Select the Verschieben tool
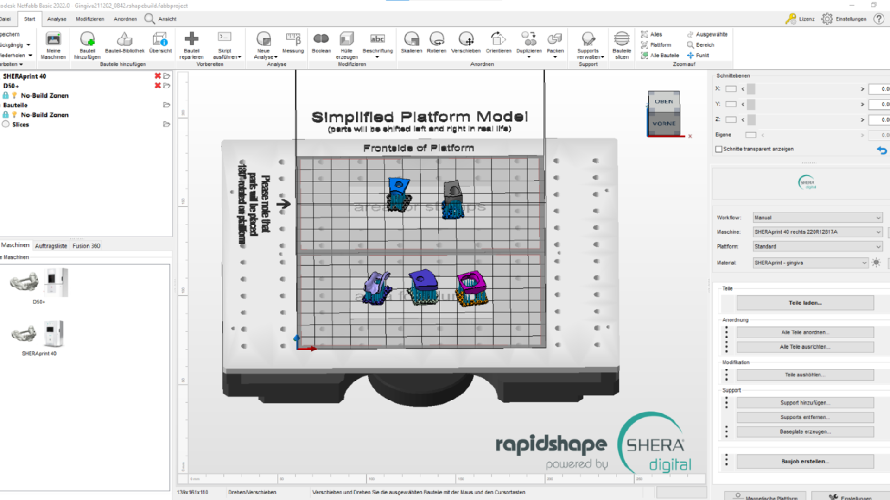 [x=466, y=43]
